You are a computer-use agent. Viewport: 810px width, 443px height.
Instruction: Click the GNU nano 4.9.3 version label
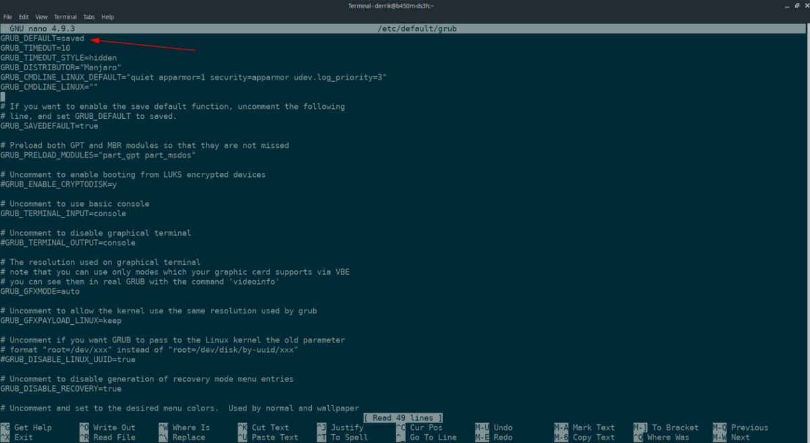point(42,29)
